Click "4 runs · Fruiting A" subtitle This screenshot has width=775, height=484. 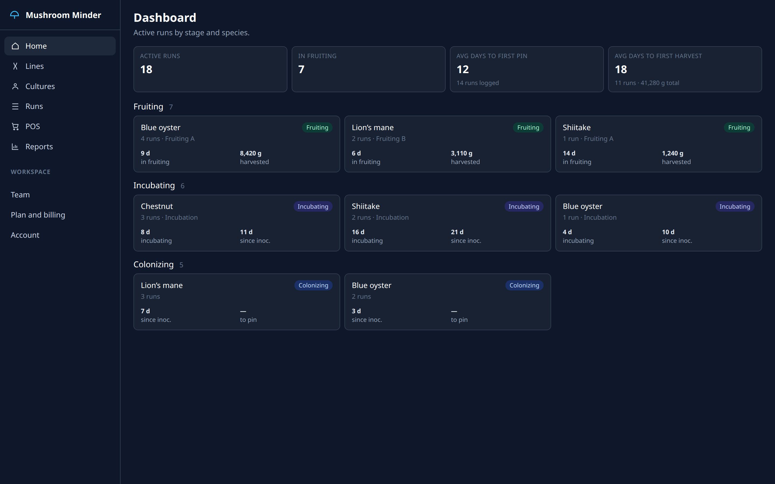(167, 138)
